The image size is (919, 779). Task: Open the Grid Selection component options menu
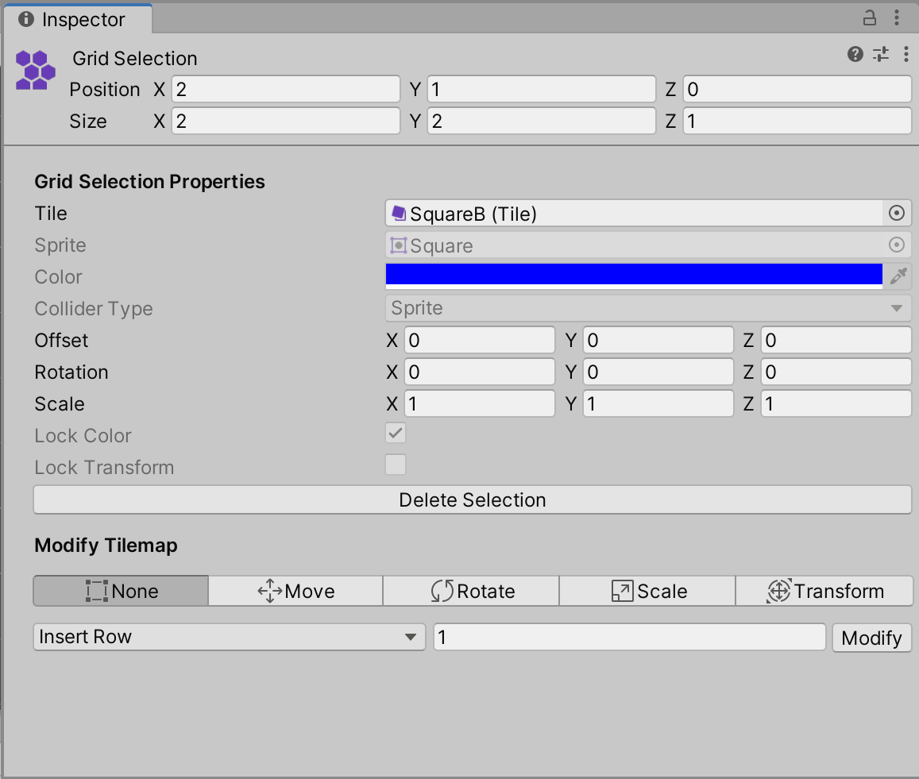905,54
